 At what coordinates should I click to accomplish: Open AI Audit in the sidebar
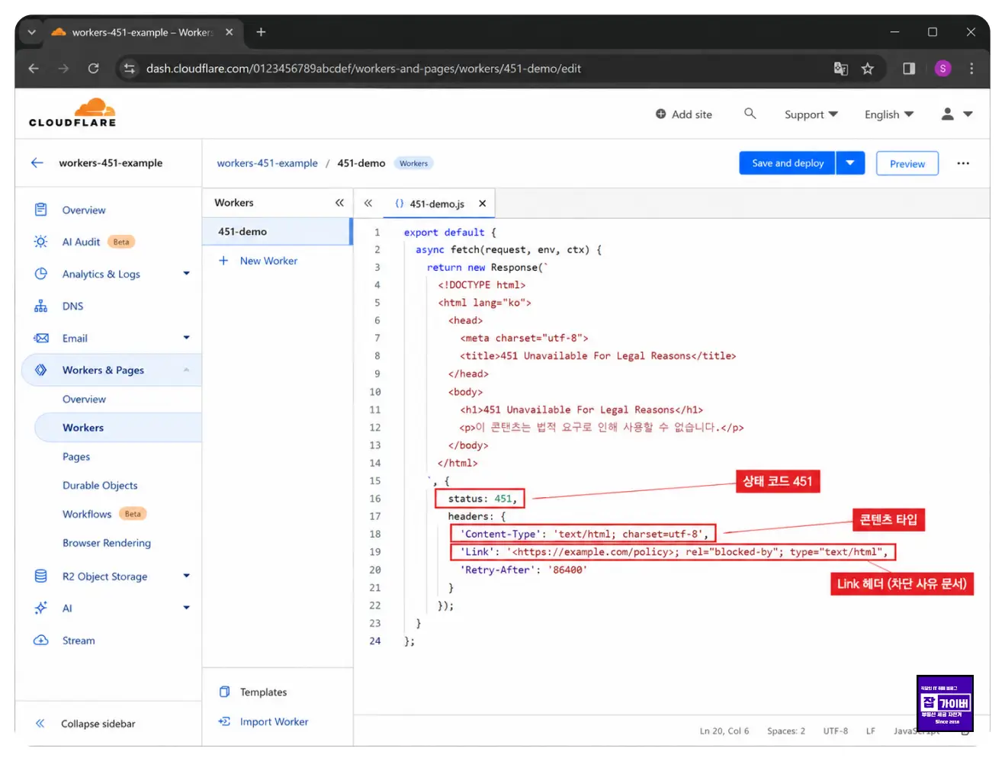[81, 242]
